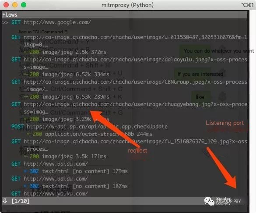Screen dimensions: 256x213
Task: Click the application/octet-stream 244ms response line
Action: tap(90, 134)
